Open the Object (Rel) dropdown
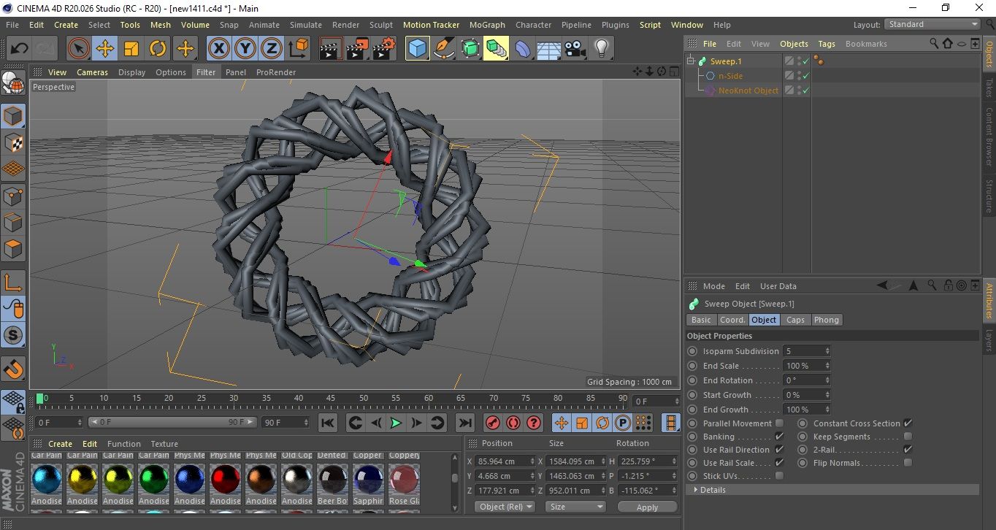 pos(505,507)
